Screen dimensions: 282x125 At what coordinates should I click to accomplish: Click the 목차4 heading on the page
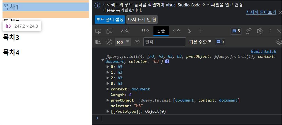[11, 52]
